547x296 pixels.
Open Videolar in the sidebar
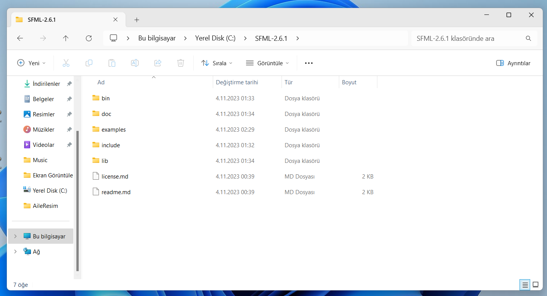pos(44,145)
